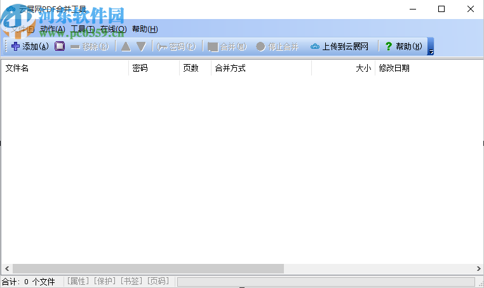This screenshot has height=288, width=484.
Task: Click the horizontal scrollbar right arrow
Action: [x=478, y=268]
